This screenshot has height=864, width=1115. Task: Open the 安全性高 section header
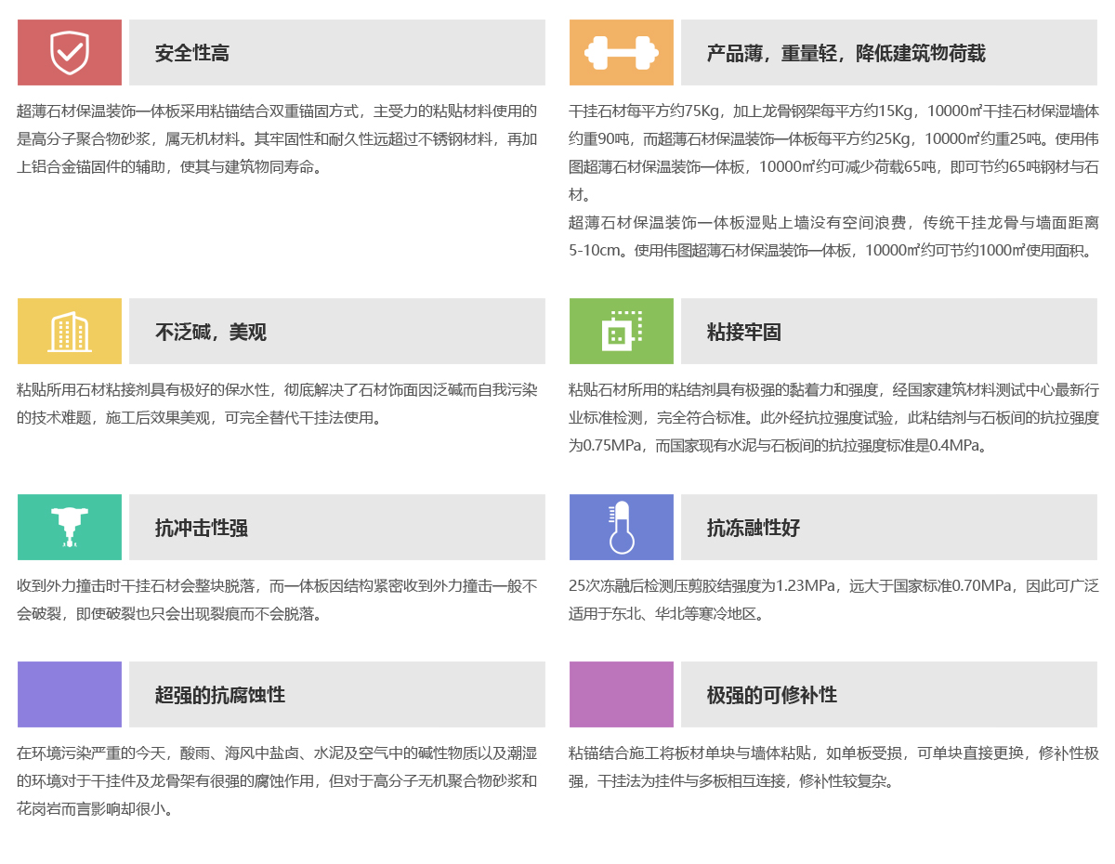pyautogui.click(x=334, y=53)
